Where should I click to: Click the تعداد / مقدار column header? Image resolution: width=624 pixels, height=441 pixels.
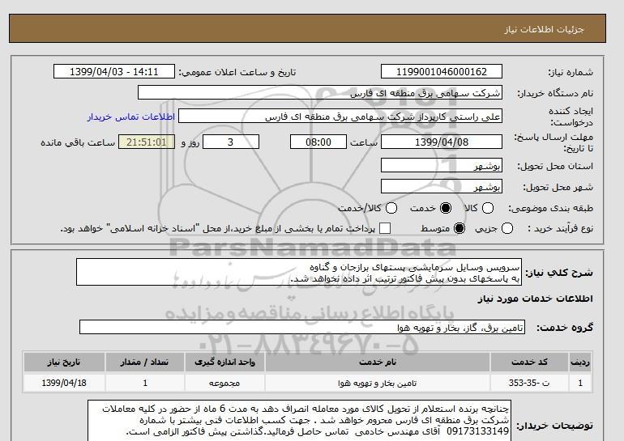point(145,362)
